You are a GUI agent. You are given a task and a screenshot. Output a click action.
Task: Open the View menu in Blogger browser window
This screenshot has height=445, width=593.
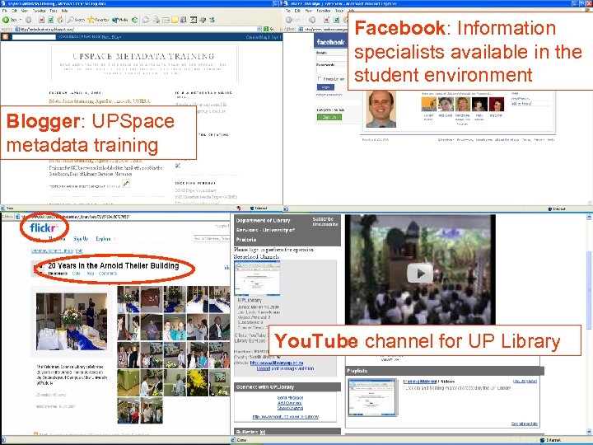[24, 11]
